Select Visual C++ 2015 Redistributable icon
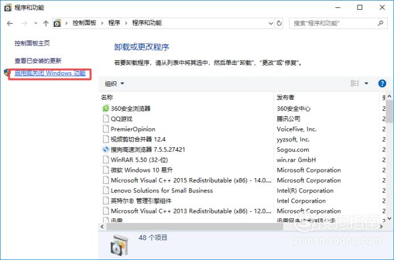The height and width of the screenshot is (260, 394). (x=106, y=180)
